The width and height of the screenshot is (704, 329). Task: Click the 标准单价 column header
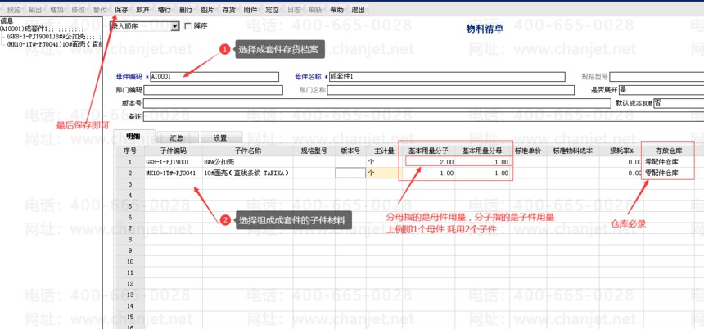tap(528, 151)
